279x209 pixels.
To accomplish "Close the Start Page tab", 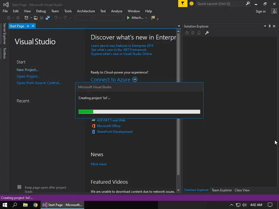I will coord(33,26).
